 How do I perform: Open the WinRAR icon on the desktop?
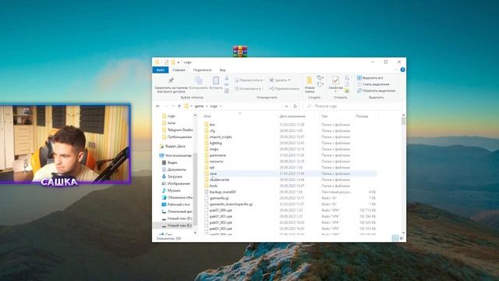click(240, 51)
